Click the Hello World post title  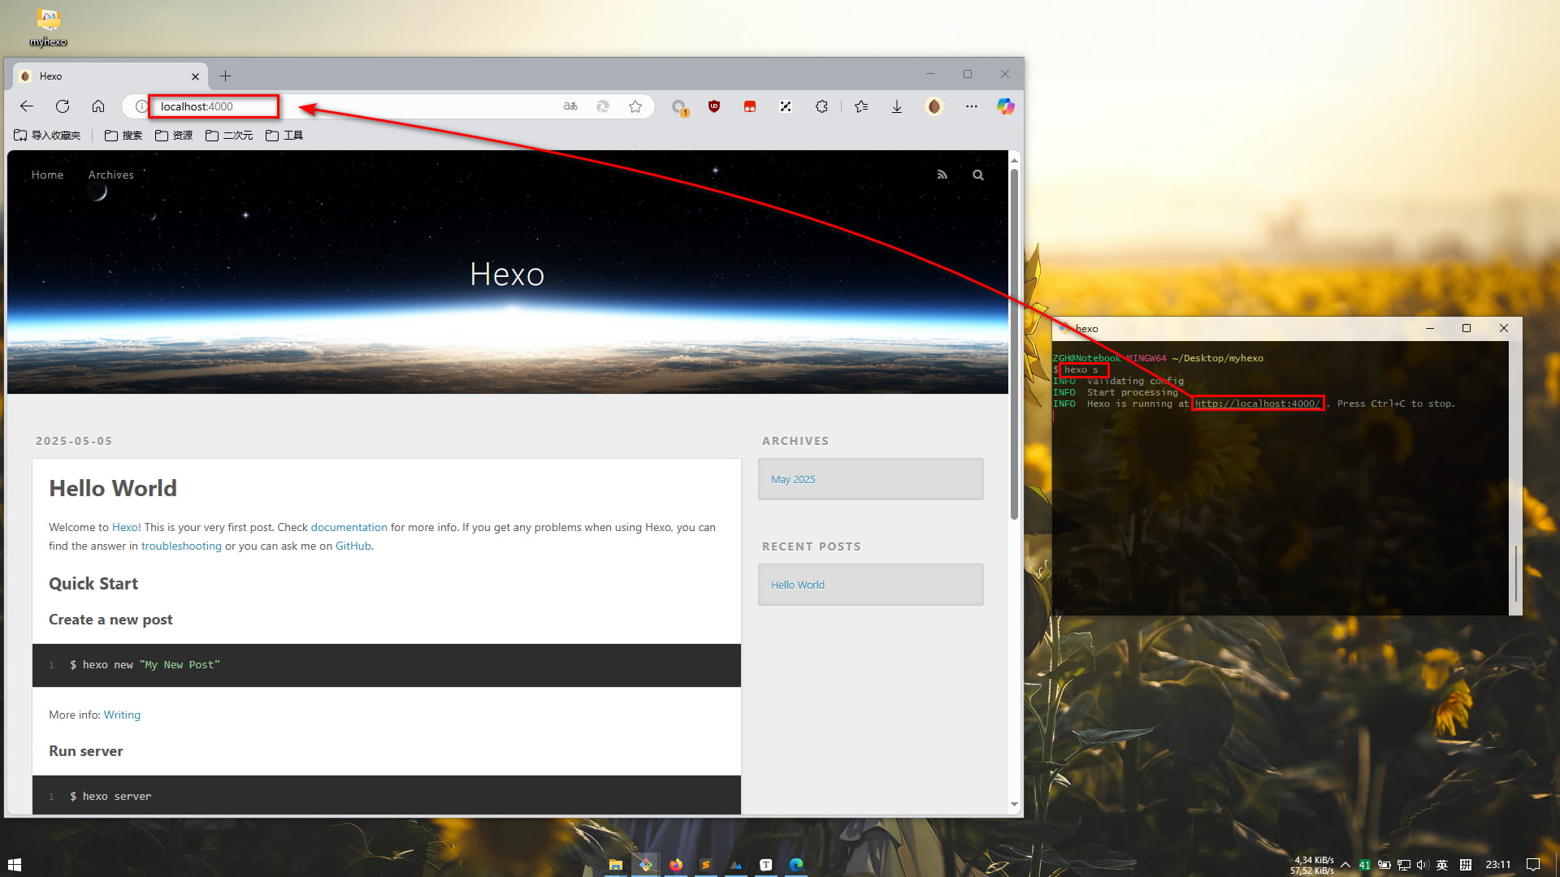113,488
